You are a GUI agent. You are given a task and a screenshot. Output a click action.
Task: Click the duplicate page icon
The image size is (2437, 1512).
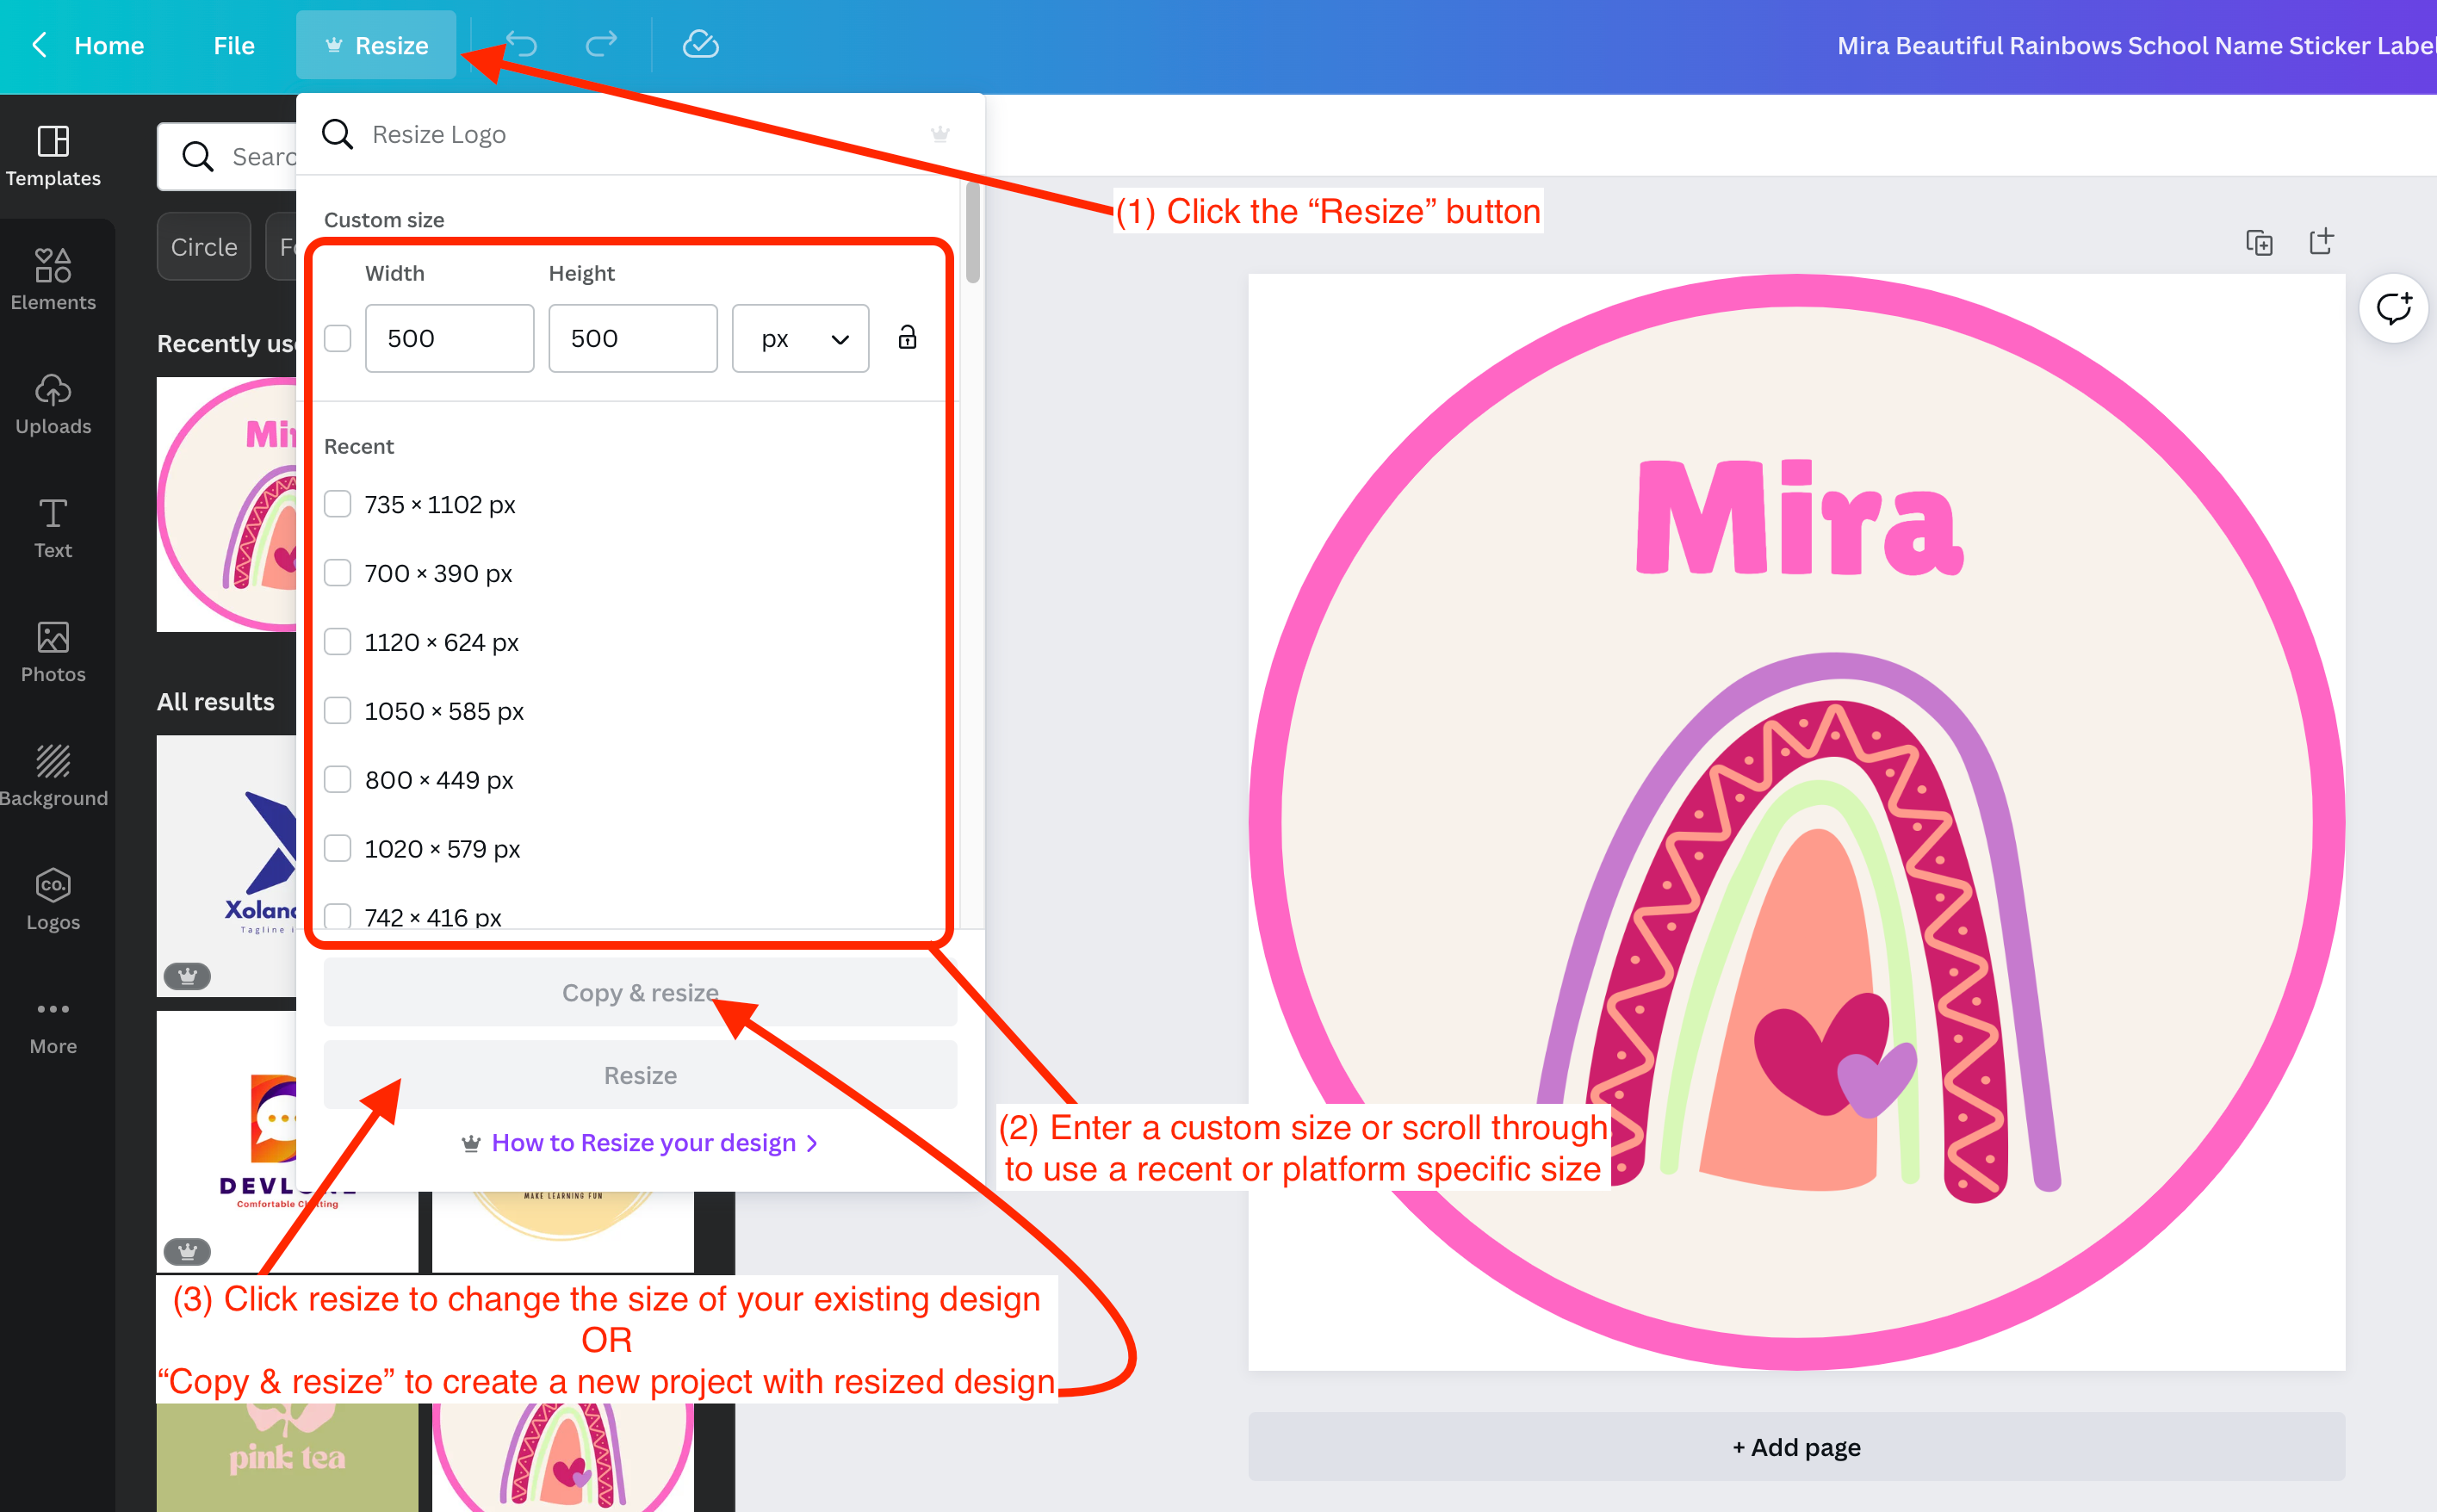[2259, 242]
